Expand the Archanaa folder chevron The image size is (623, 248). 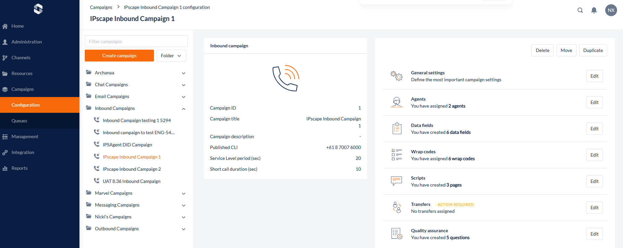pos(184,73)
